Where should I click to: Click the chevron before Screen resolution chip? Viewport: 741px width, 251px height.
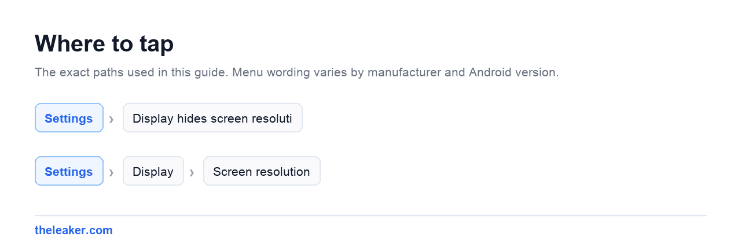coord(192,172)
